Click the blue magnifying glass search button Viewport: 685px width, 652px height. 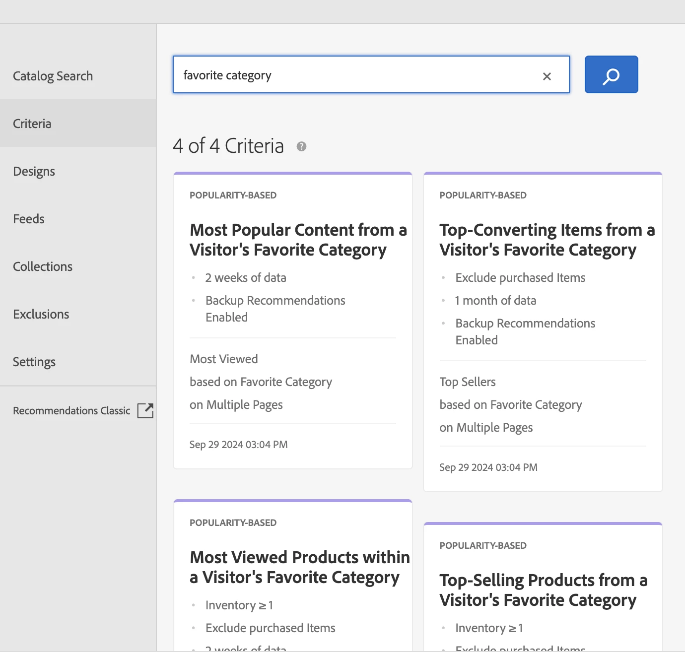[x=611, y=75]
